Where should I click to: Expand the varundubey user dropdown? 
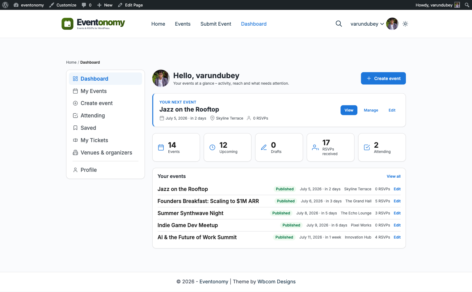tap(367, 24)
